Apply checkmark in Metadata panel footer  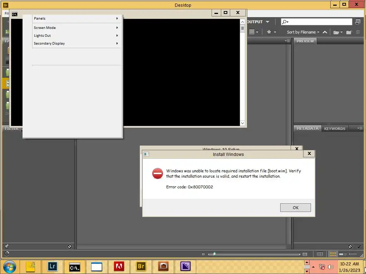click(x=359, y=246)
